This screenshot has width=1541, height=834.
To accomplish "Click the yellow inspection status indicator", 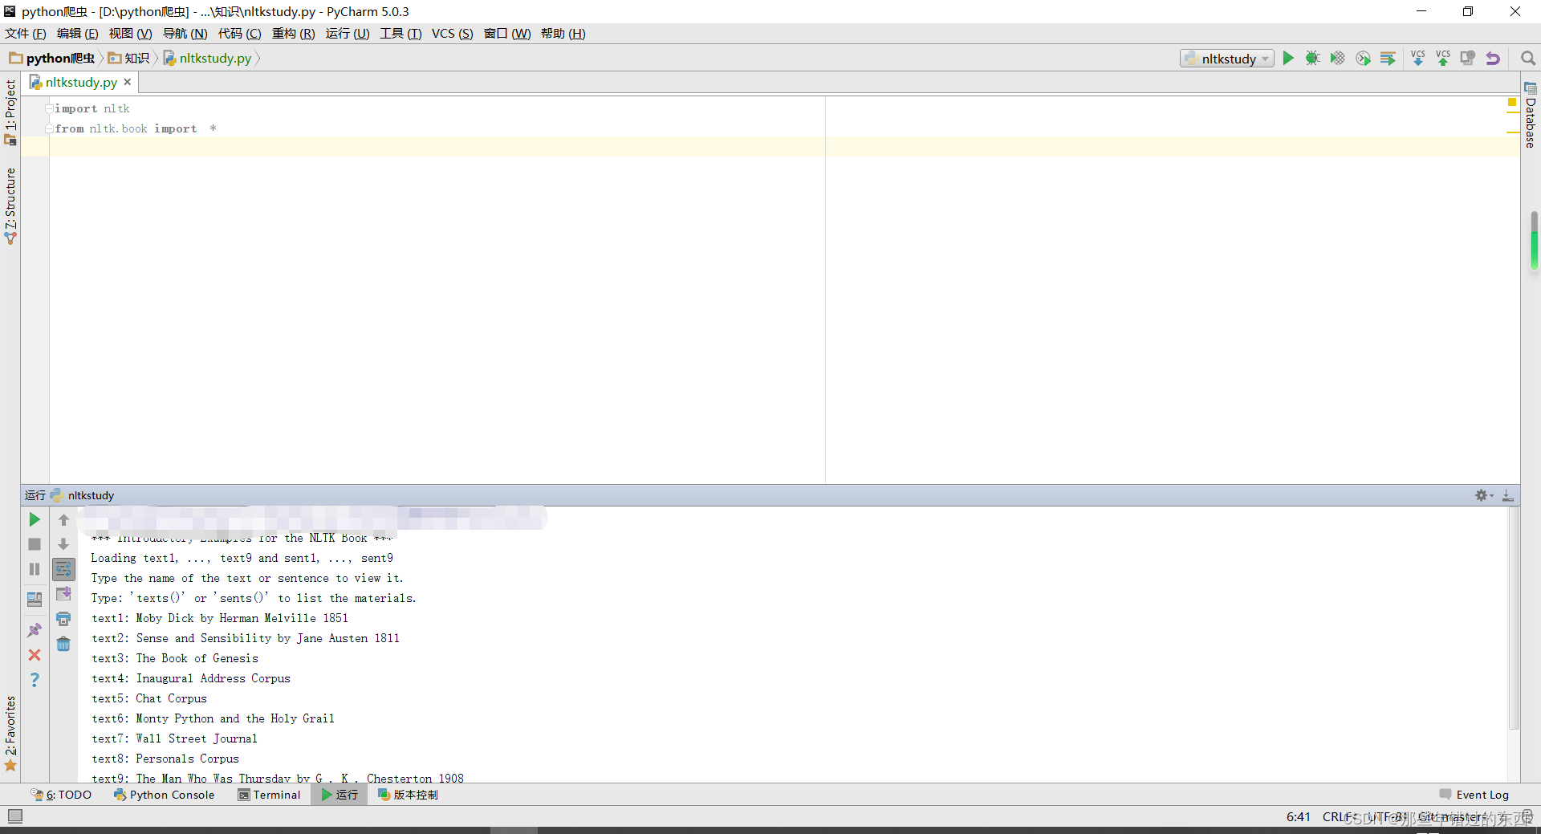I will (1512, 102).
